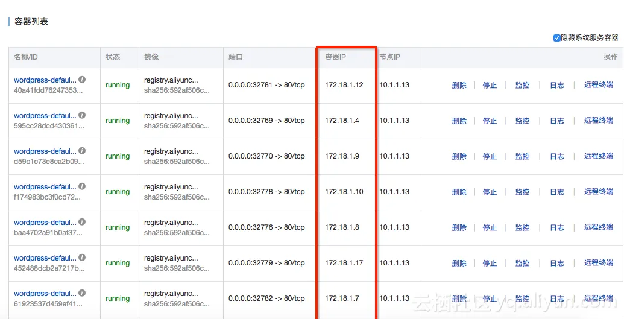Screen dimensions: 624x319
Task: Open container name link above 595cc28dcd430361
Action: click(x=45, y=116)
